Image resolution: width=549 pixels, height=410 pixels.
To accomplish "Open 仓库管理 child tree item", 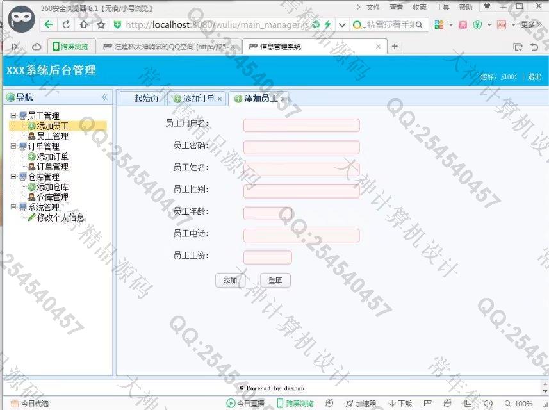I will tap(53, 197).
